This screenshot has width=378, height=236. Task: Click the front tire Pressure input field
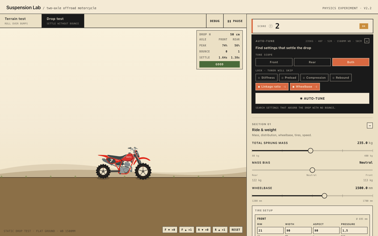click(354, 230)
